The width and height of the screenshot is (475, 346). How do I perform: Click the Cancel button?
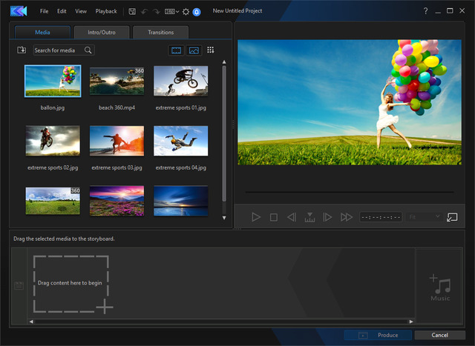point(440,336)
